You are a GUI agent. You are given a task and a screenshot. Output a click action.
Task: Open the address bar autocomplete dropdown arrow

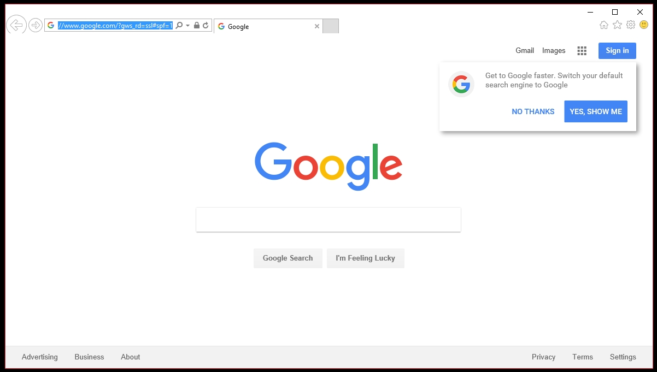pos(187,26)
